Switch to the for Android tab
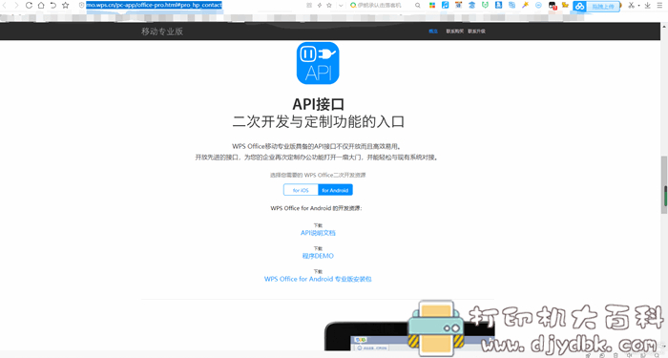The height and width of the screenshot is (358, 668). tap(335, 190)
